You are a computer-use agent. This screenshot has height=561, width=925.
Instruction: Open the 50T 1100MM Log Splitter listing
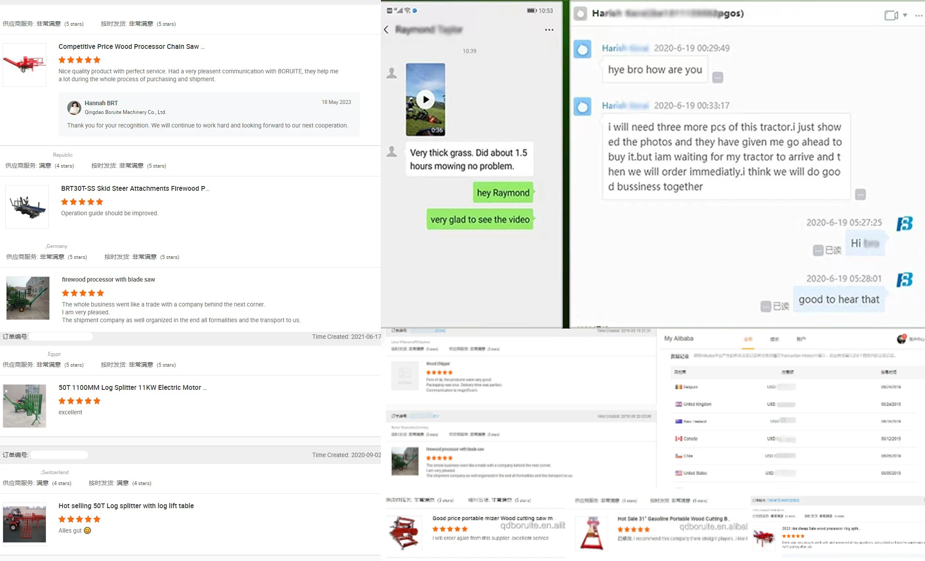click(x=133, y=388)
